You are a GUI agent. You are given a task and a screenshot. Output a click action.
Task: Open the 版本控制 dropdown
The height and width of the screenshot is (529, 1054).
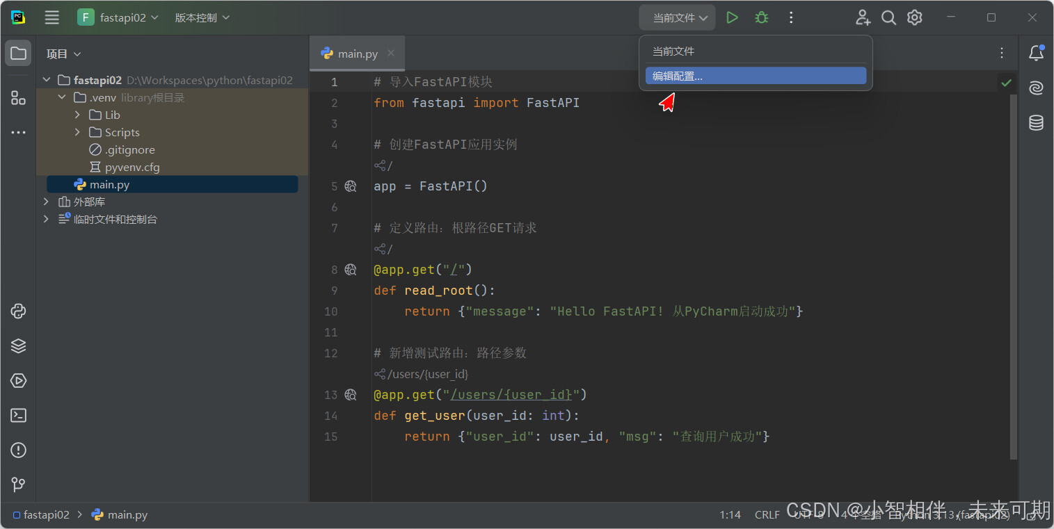click(x=202, y=17)
